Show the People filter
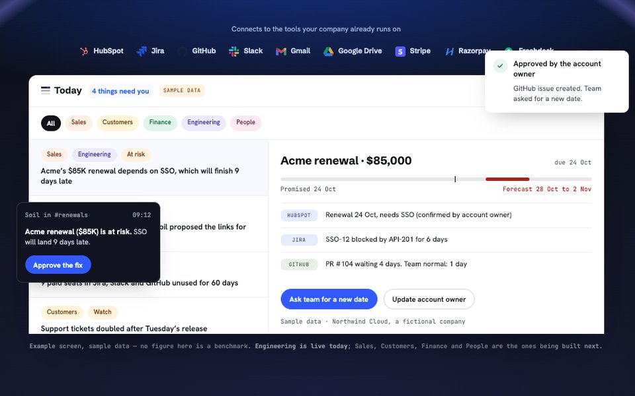635x396 pixels. pyautogui.click(x=246, y=123)
